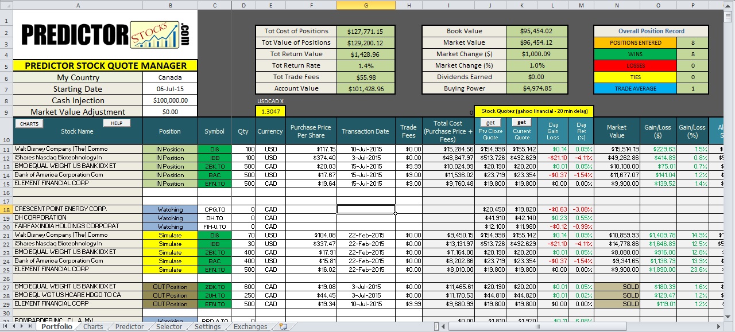The image size is (735, 332).
Task: Click the Book Value $95,454.02
Action: [536, 32]
